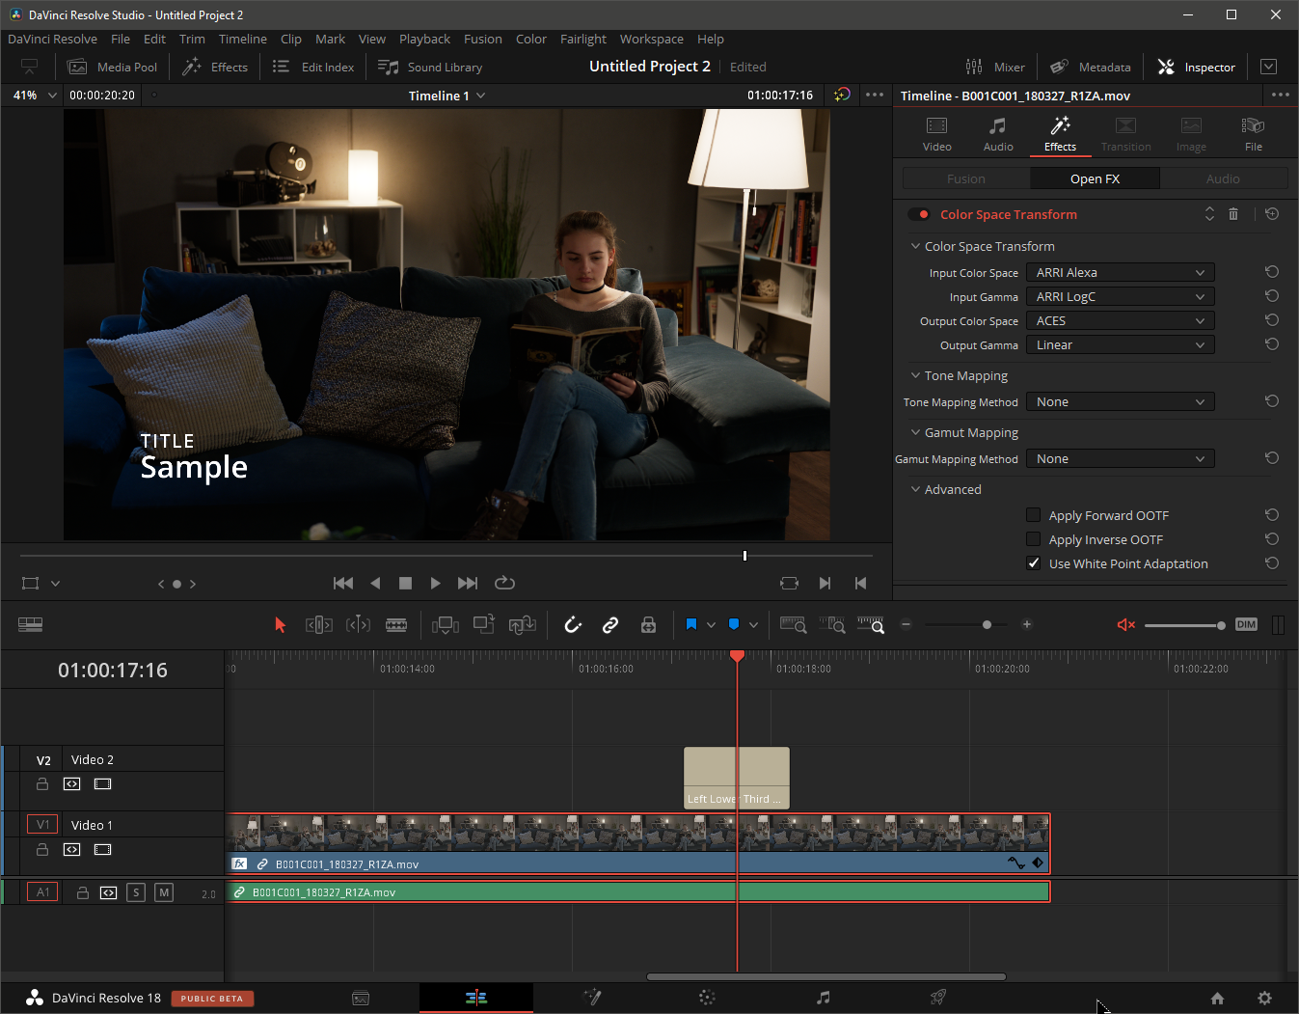Open the Playback menu
This screenshot has width=1299, height=1014.
pos(424,39)
